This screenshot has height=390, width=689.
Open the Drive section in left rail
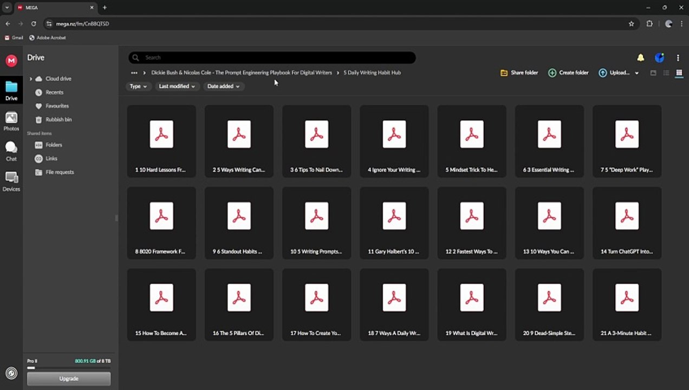pos(11,90)
